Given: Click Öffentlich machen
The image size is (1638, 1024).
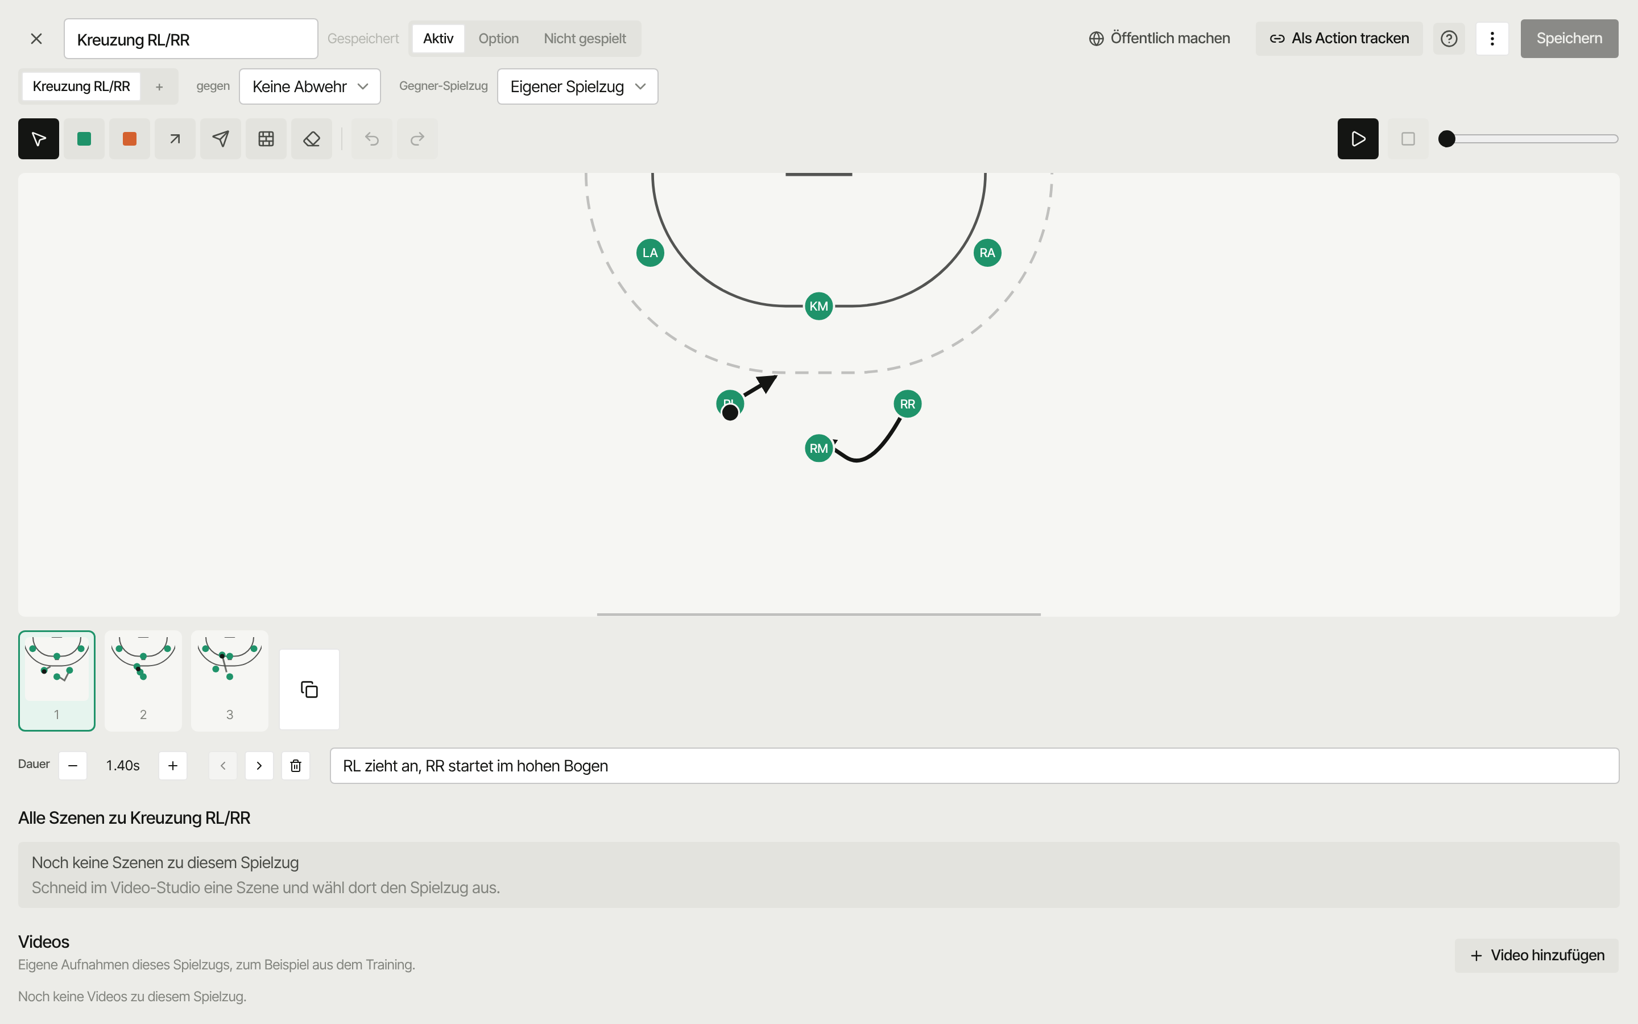Looking at the screenshot, I should [1160, 39].
